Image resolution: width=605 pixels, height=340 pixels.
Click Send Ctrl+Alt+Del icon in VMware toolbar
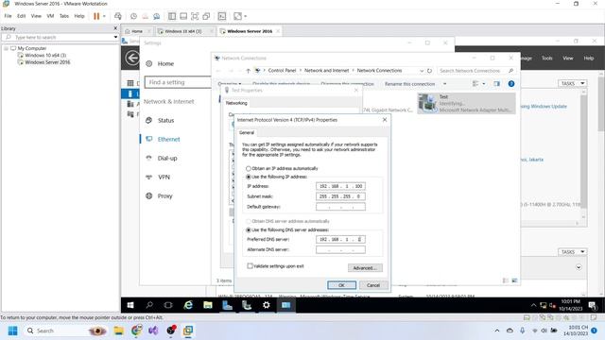point(117,16)
